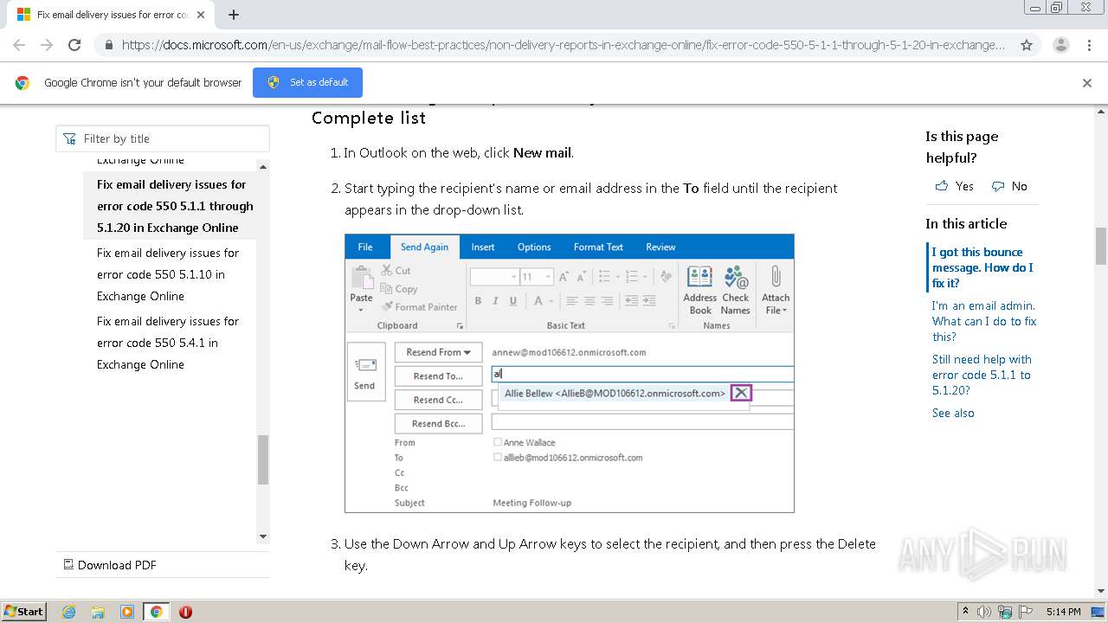View site info via the padlock icon
The width and height of the screenshot is (1108, 623).
108,45
